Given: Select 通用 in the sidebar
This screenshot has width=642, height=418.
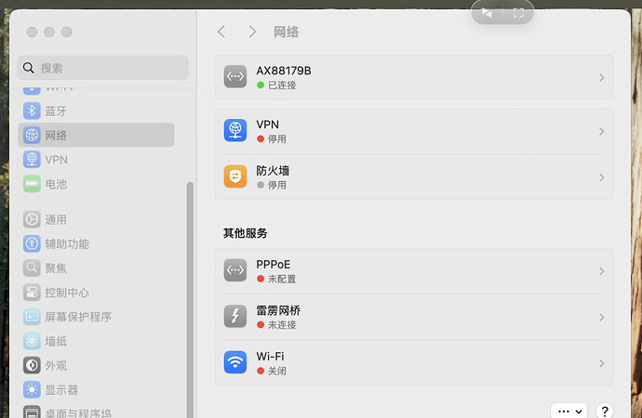Looking at the screenshot, I should coord(96,219).
